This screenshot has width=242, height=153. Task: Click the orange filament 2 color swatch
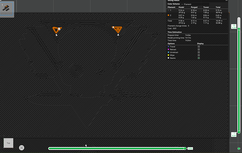click(x=168, y=15)
